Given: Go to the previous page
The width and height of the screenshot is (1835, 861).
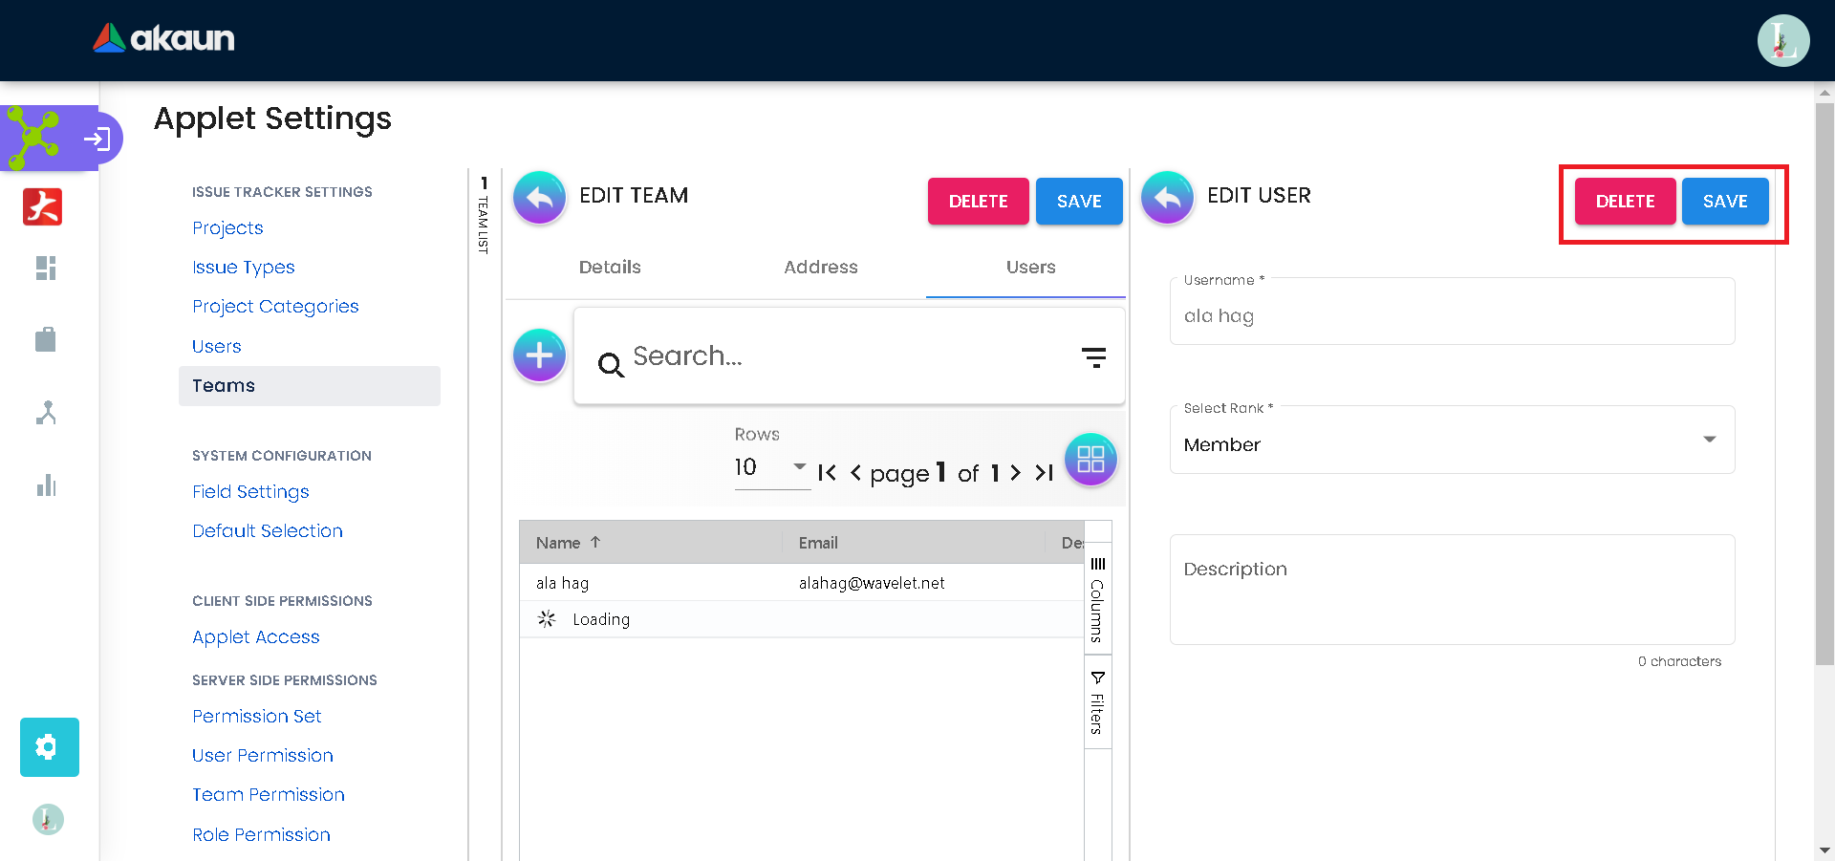Looking at the screenshot, I should [855, 473].
